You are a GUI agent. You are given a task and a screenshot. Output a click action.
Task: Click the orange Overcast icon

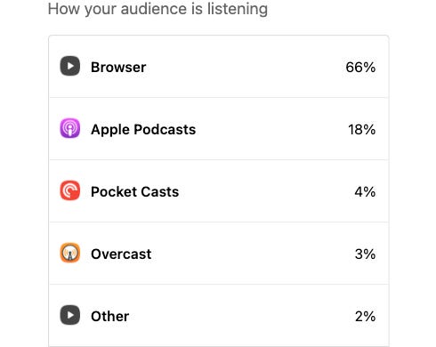click(x=70, y=253)
